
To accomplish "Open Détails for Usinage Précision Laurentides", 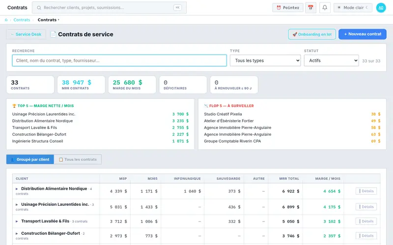I will (366, 207).
